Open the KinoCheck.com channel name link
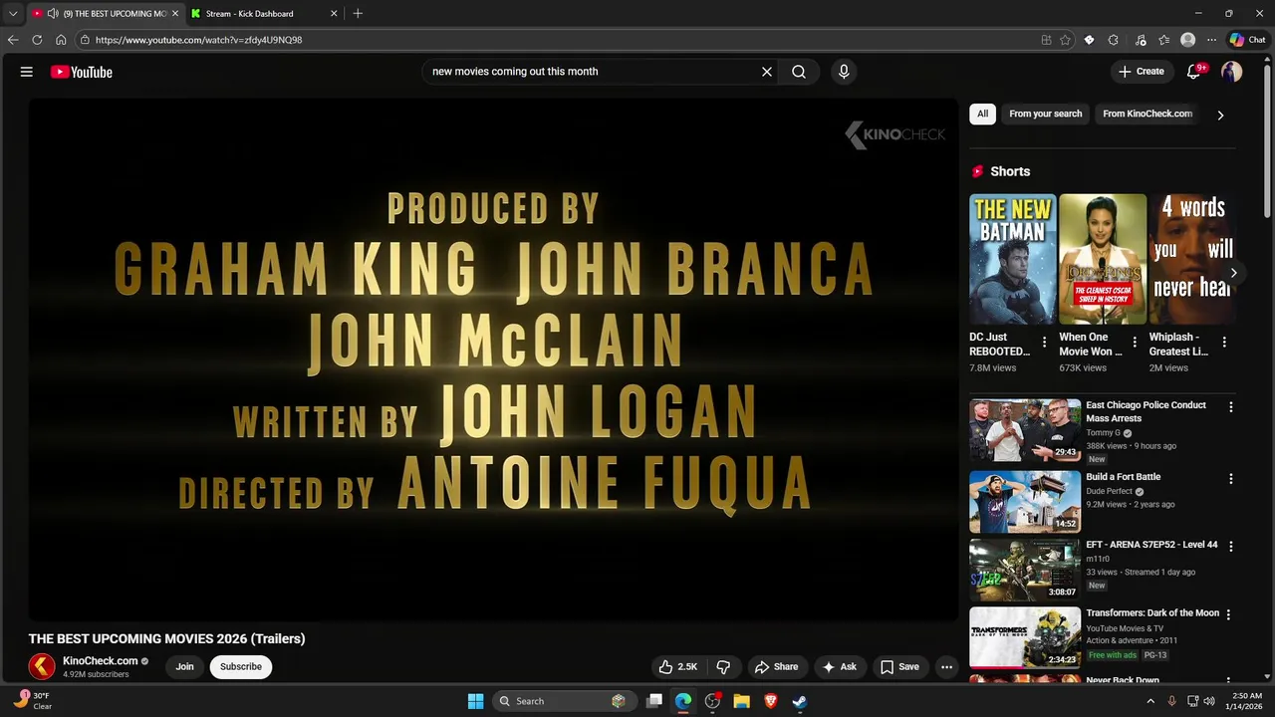The height and width of the screenshot is (717, 1275). click(x=101, y=661)
